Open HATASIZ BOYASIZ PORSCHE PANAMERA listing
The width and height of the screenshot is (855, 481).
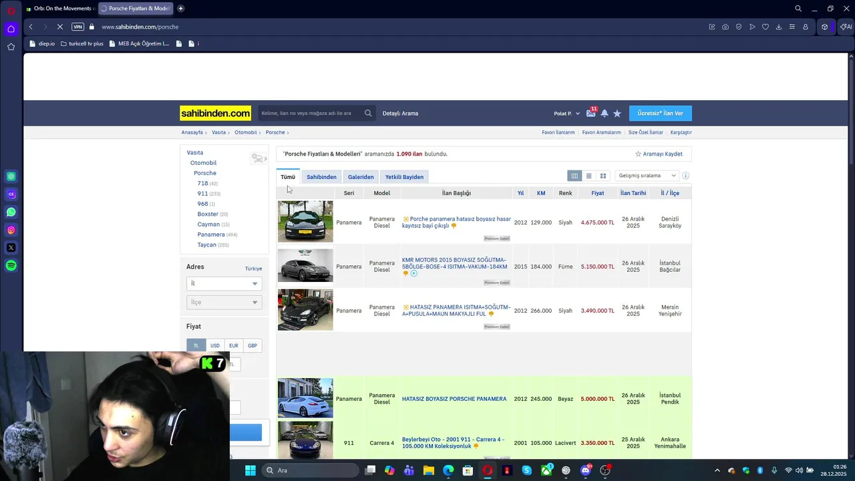(454, 399)
